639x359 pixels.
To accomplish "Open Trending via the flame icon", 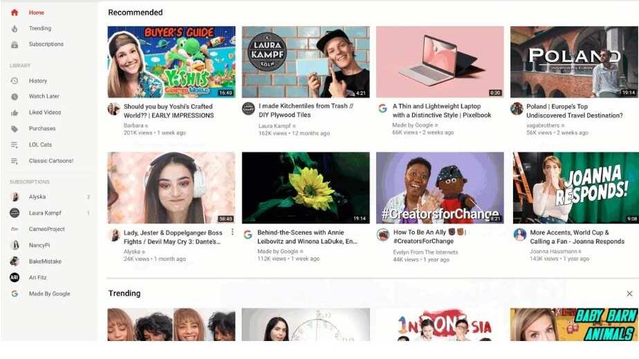I will tap(15, 28).
